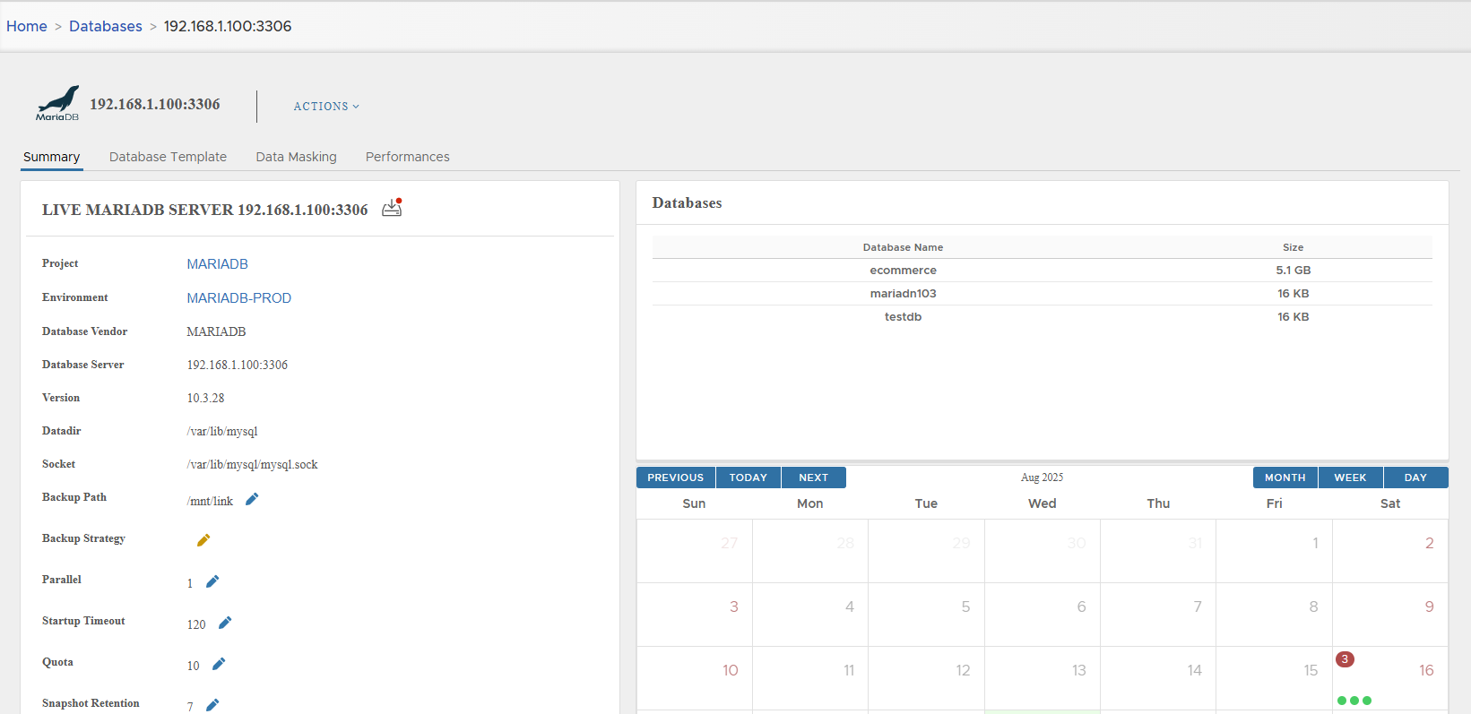Image resolution: width=1471 pixels, height=714 pixels.
Task: Edit the Snapshot Retention pencil icon
Action: (212, 705)
